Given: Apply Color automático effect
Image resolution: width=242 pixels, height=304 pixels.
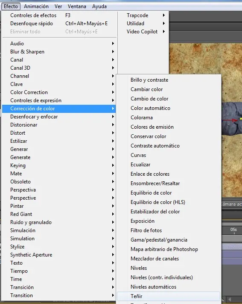Looking at the screenshot, I should click(169, 108).
